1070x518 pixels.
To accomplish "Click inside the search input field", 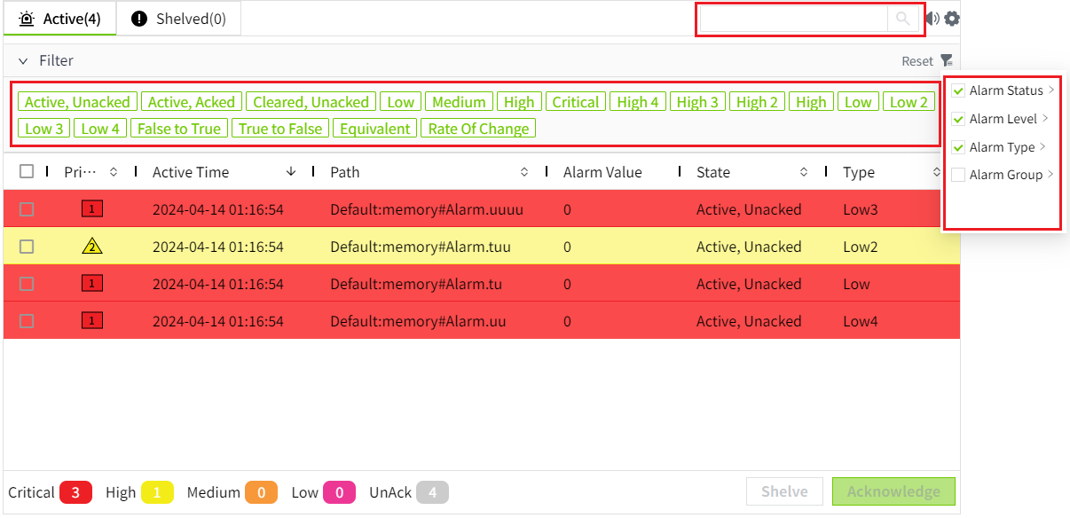I will point(793,19).
